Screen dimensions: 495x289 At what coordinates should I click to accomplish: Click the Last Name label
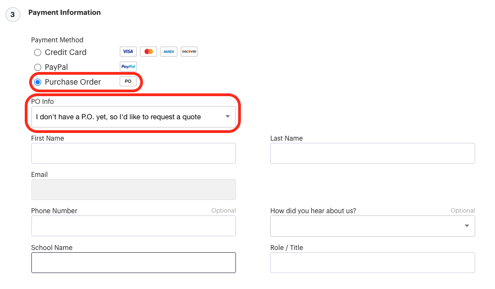pos(287,138)
